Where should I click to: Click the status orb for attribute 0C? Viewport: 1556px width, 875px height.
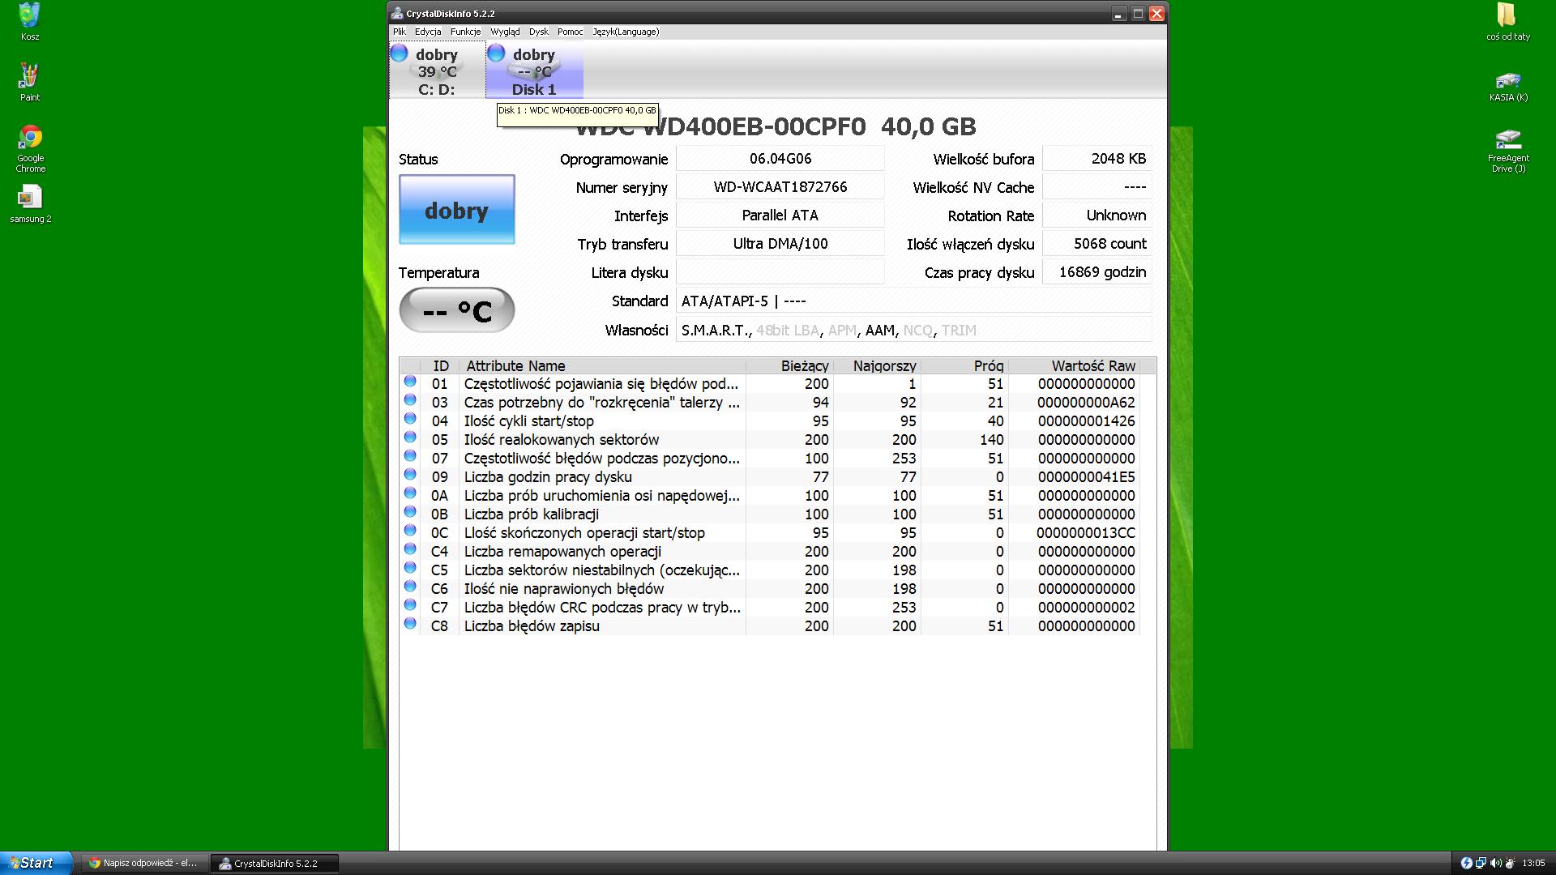(x=410, y=531)
